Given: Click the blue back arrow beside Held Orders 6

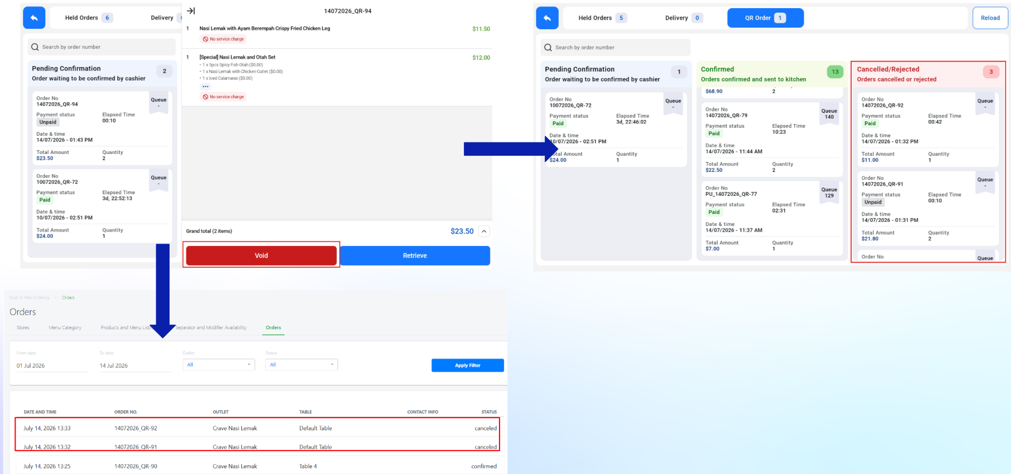Looking at the screenshot, I should [x=34, y=18].
